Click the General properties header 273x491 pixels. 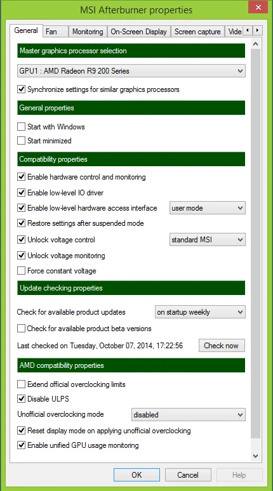click(131, 108)
